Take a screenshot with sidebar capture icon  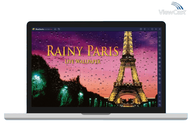(x=160, y=66)
